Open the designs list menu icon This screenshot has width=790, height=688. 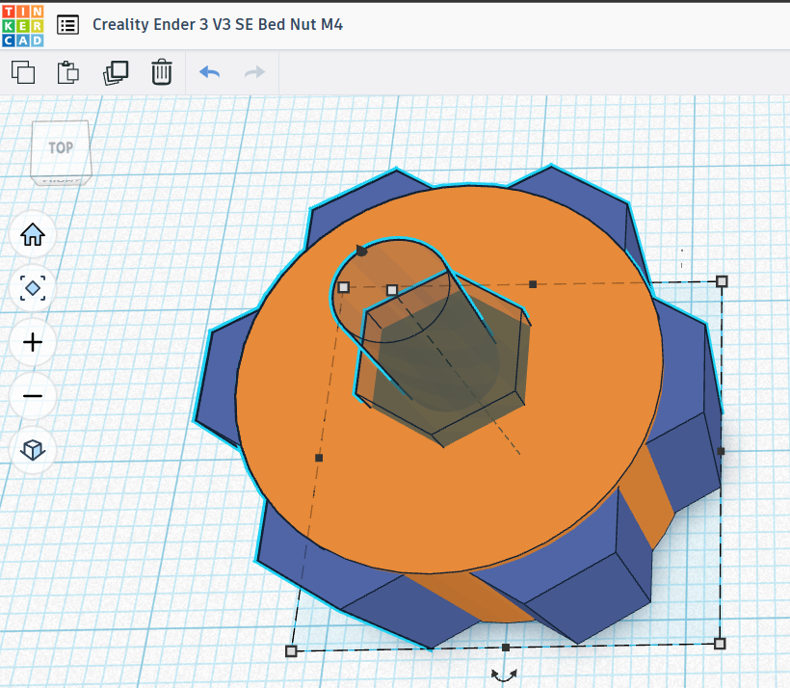[67, 25]
